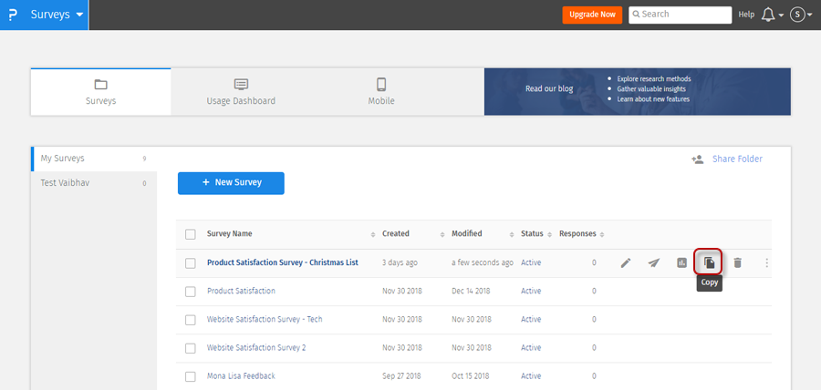Toggle the select-all surveys header checkbox

tap(191, 234)
